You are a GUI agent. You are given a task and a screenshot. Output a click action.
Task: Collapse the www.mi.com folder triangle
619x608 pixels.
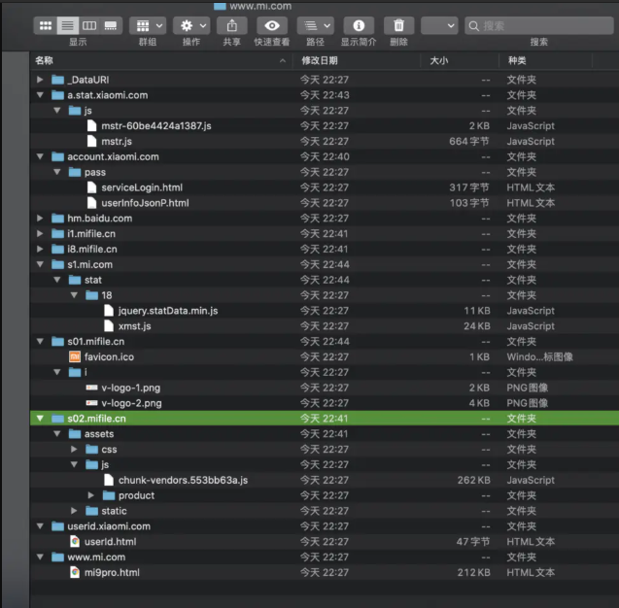click(40, 557)
